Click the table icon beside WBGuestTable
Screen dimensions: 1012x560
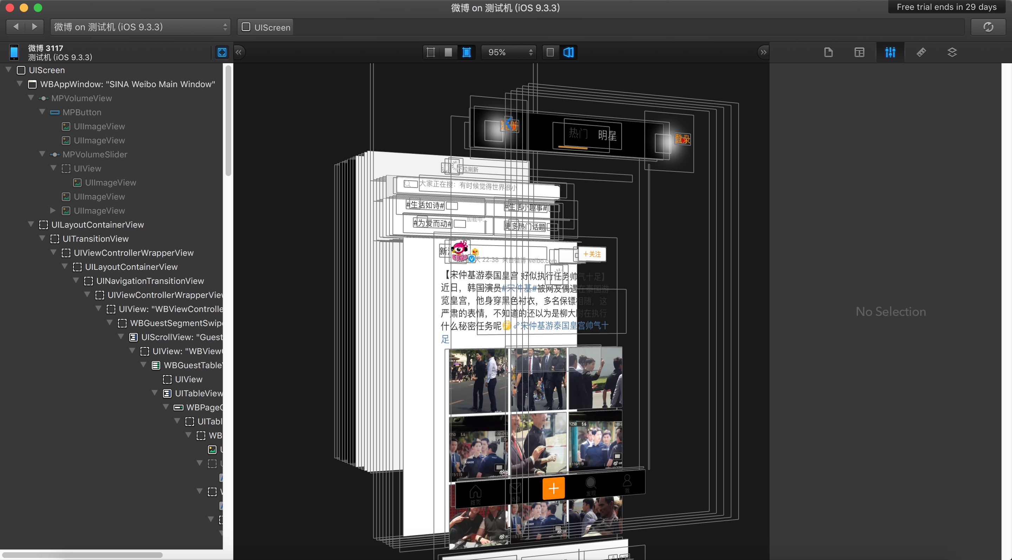point(156,365)
